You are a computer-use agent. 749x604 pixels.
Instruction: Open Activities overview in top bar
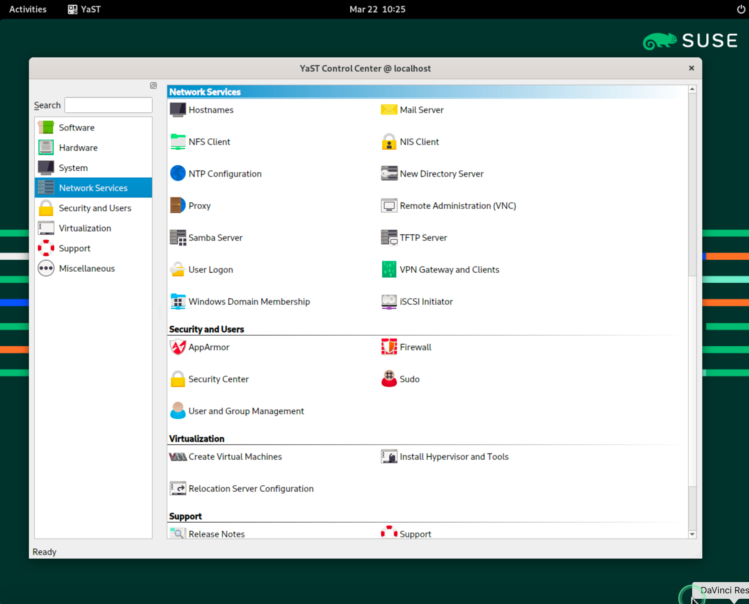click(28, 9)
